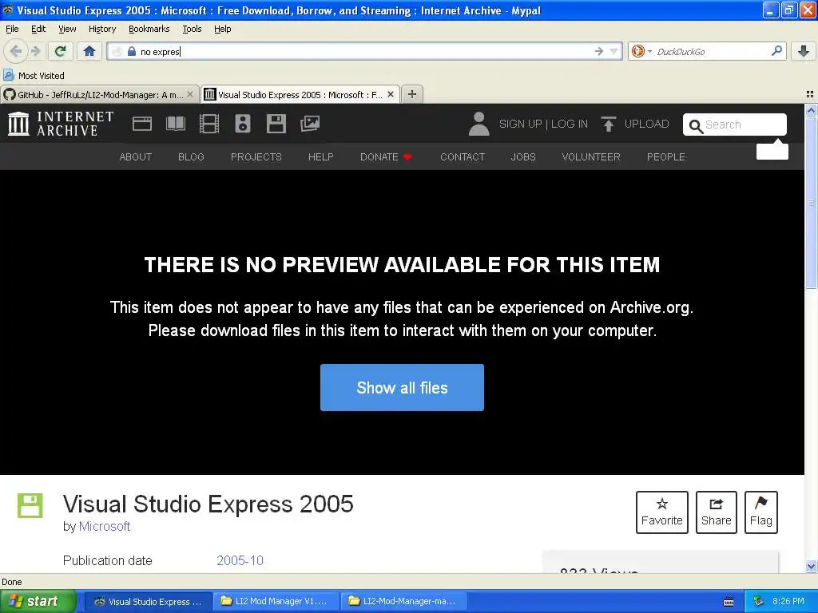Open the History menu
The image size is (818, 613).
102,29
